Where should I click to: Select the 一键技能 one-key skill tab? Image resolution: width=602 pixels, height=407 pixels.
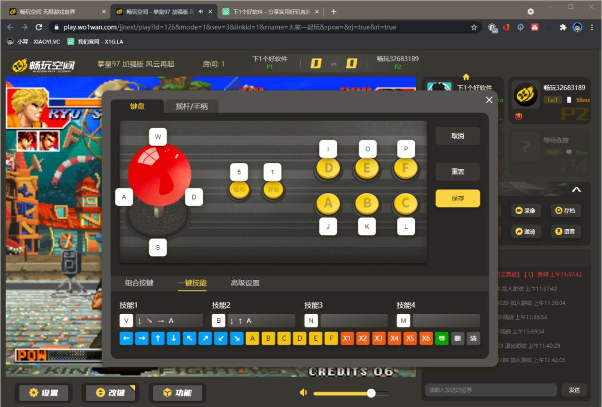click(x=192, y=283)
